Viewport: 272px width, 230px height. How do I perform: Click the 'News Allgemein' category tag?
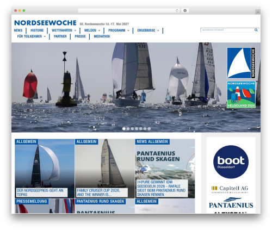(x=152, y=141)
